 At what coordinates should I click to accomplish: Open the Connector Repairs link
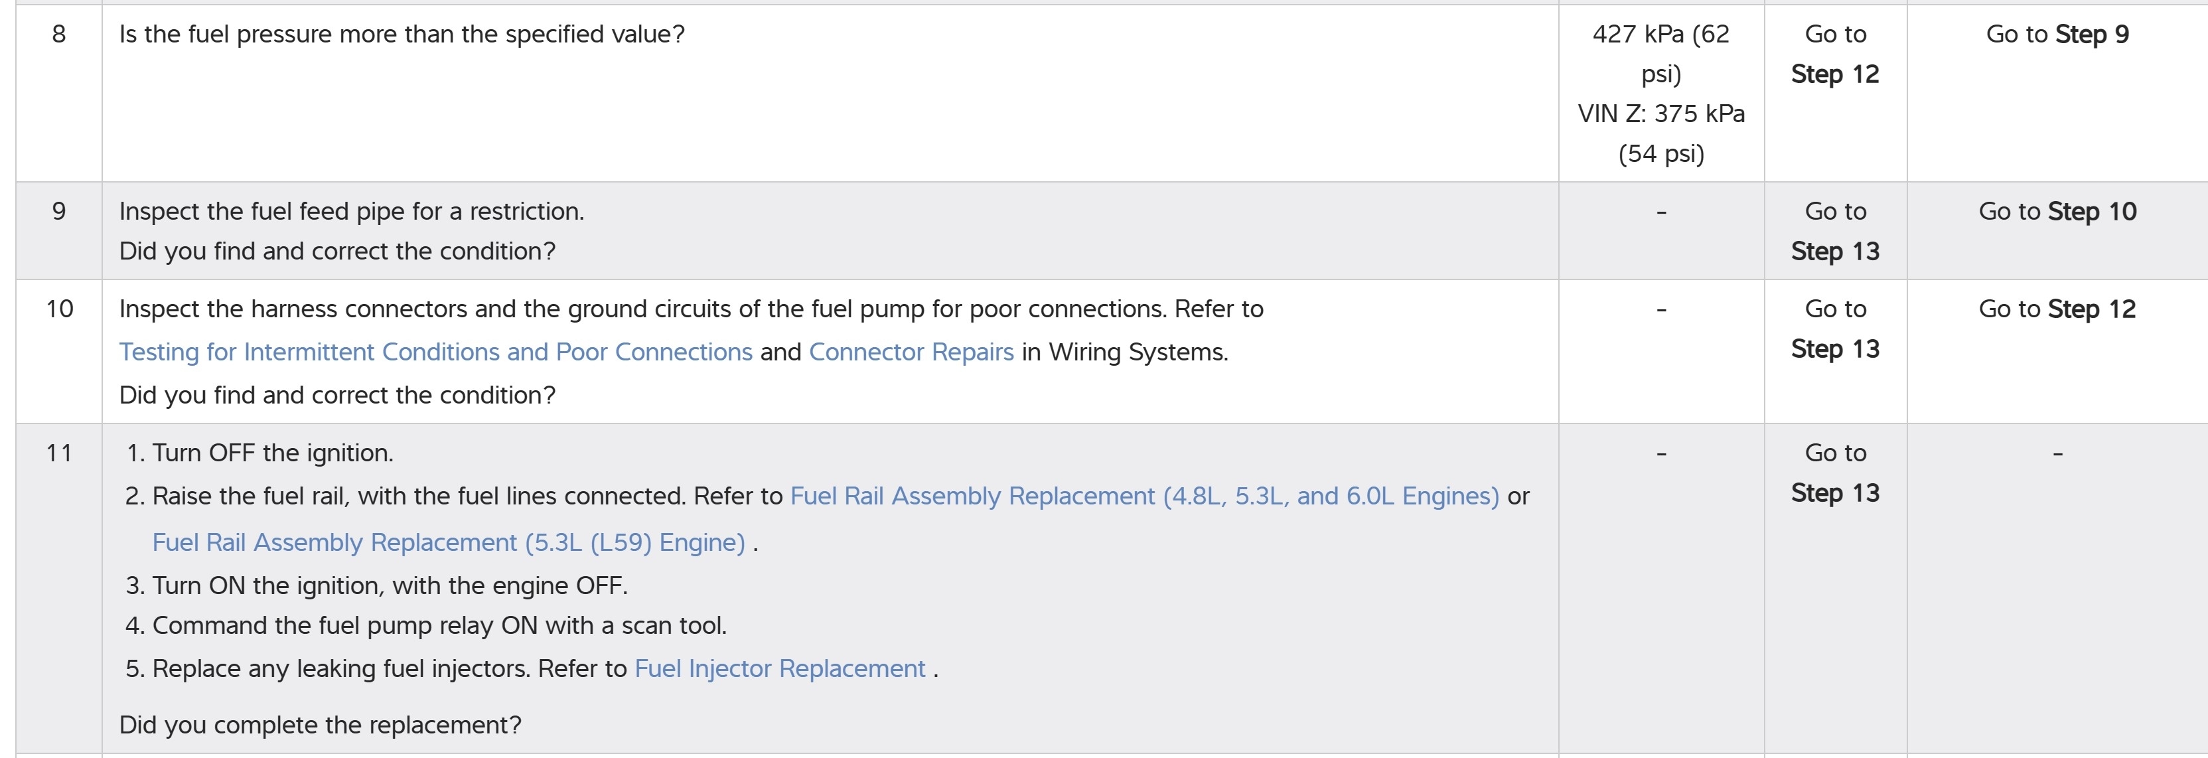[x=911, y=352]
